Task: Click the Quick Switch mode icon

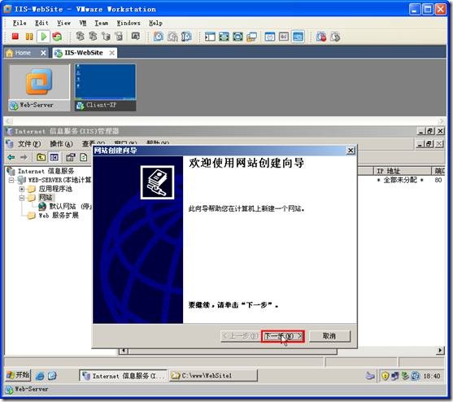Action: (237, 37)
